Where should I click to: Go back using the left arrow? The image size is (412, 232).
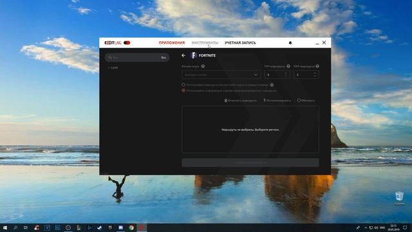(183, 55)
